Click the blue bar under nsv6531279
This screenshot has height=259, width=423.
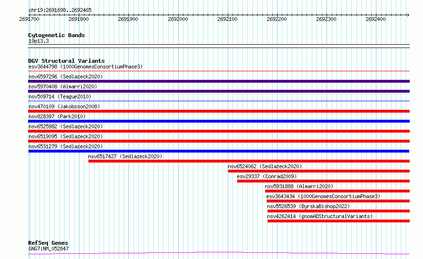click(219, 151)
